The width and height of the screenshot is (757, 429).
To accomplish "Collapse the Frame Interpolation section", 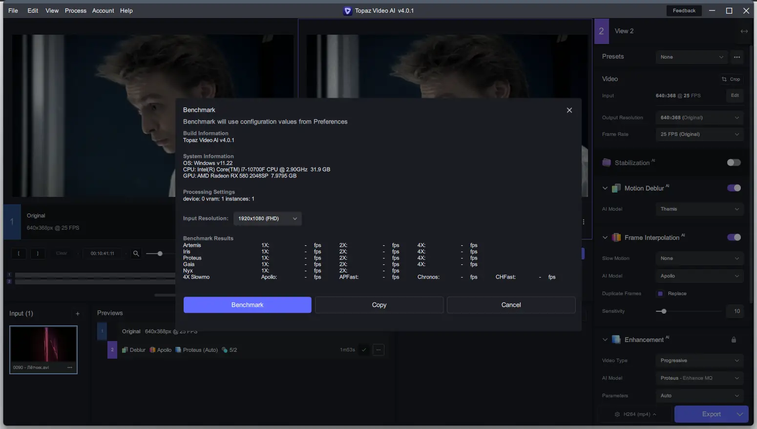I will click(x=605, y=237).
